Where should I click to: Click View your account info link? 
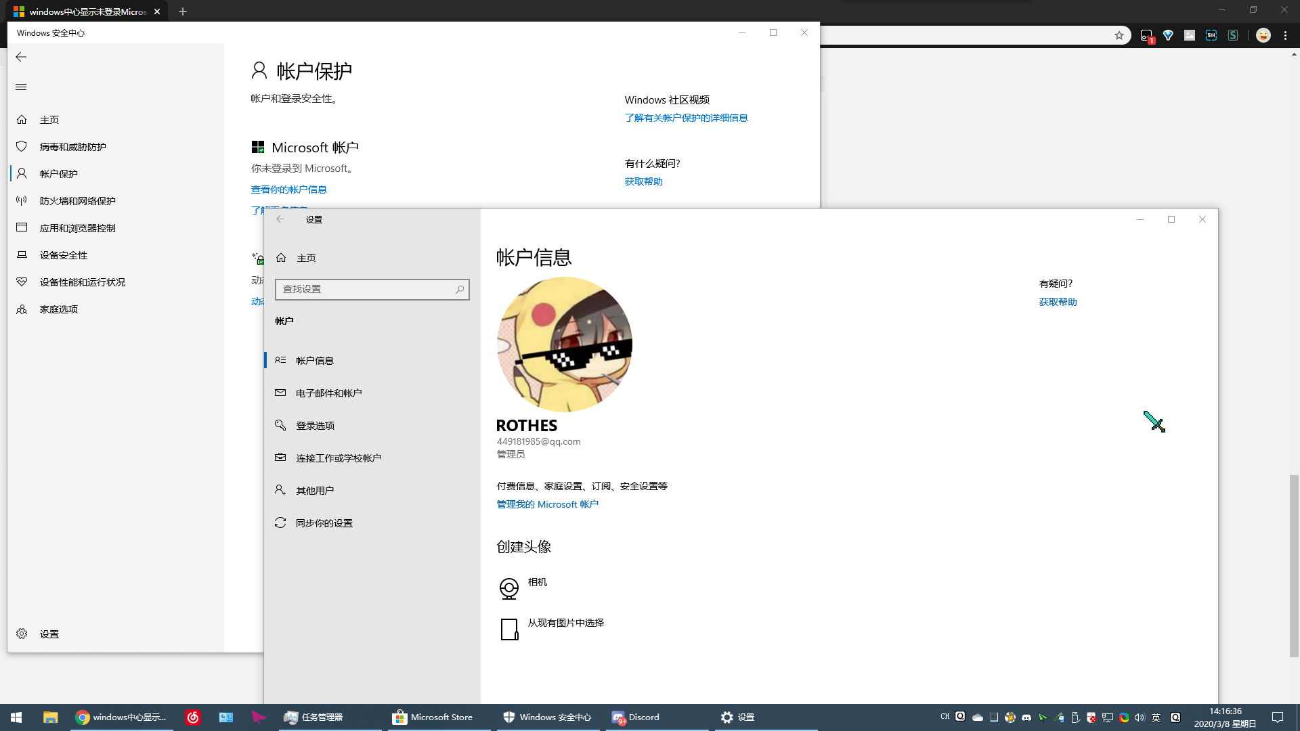click(x=288, y=190)
